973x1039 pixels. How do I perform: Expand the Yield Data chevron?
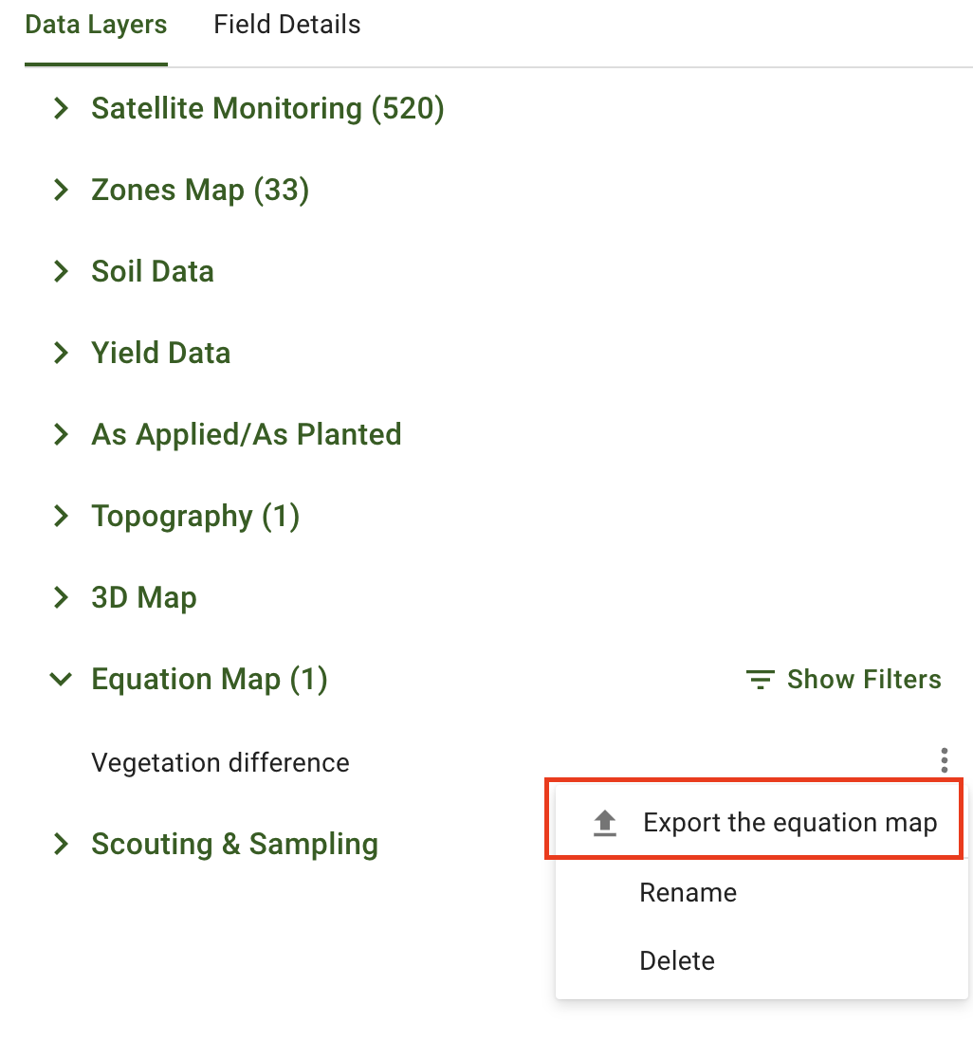pos(62,354)
